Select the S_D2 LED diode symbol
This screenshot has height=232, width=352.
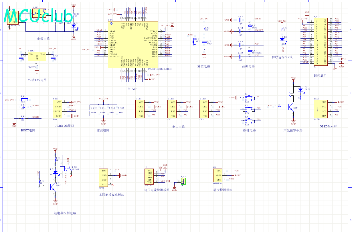(282, 40)
